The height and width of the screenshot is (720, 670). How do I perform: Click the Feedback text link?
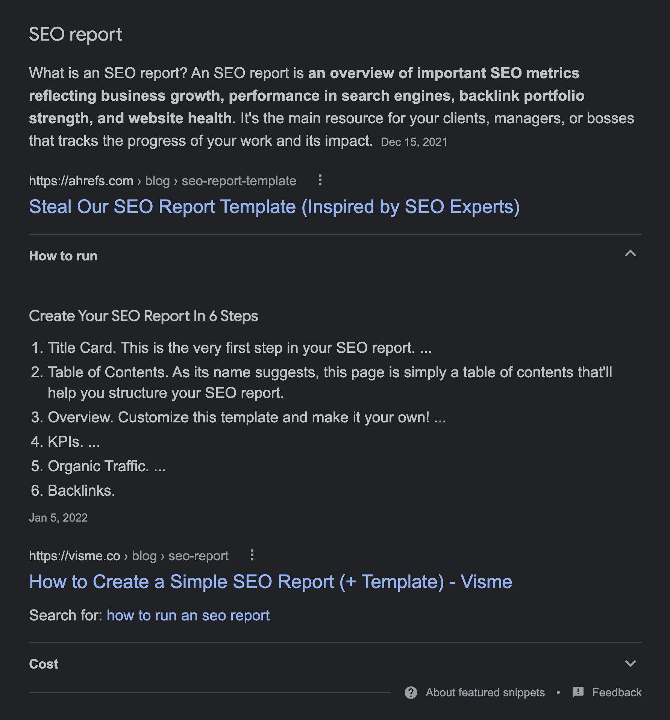(x=617, y=692)
